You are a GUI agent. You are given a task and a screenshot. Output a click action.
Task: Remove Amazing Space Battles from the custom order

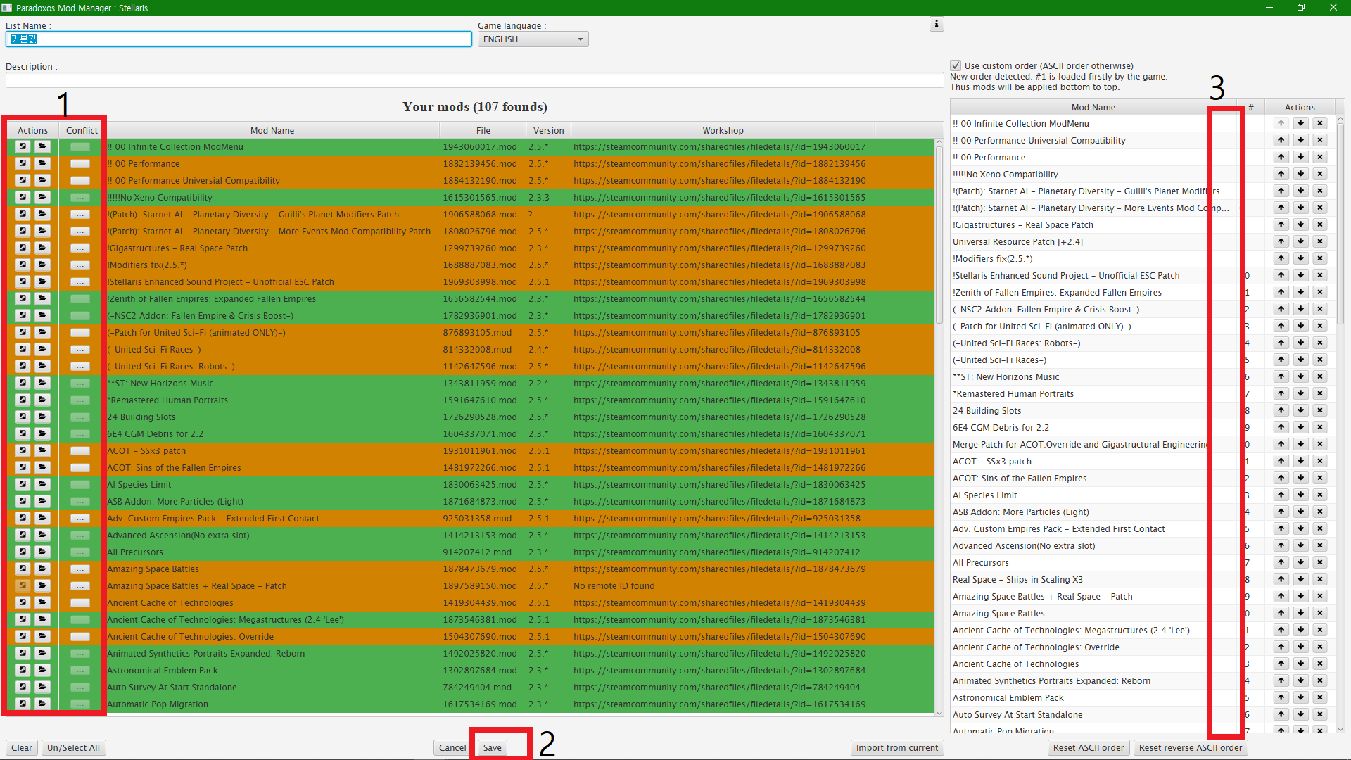click(1320, 613)
